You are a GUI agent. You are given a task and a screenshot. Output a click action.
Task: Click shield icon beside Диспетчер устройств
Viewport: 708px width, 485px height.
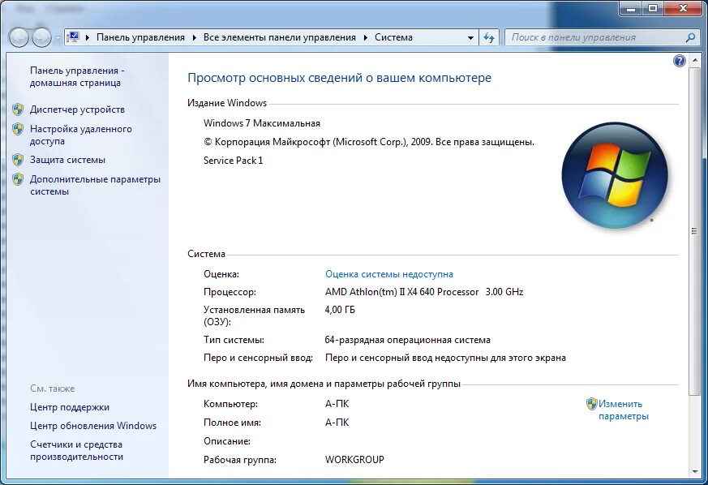pyautogui.click(x=18, y=109)
